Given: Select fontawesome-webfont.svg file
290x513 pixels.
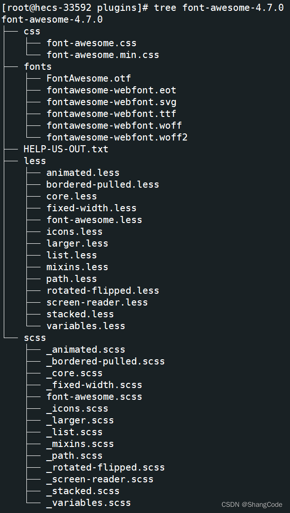Looking at the screenshot, I should tap(111, 102).
